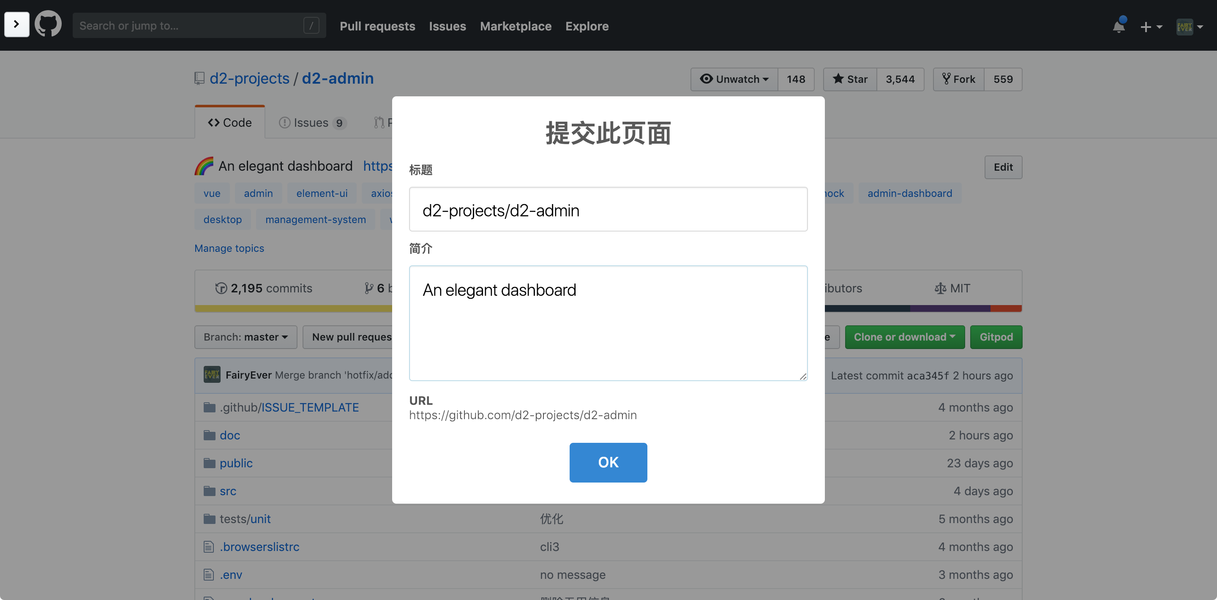The image size is (1217, 600).
Task: Click the Manage topics link
Action: [x=229, y=248]
